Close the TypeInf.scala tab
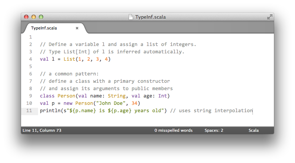Viewport: 295px width, 163px height. [x=77, y=28]
